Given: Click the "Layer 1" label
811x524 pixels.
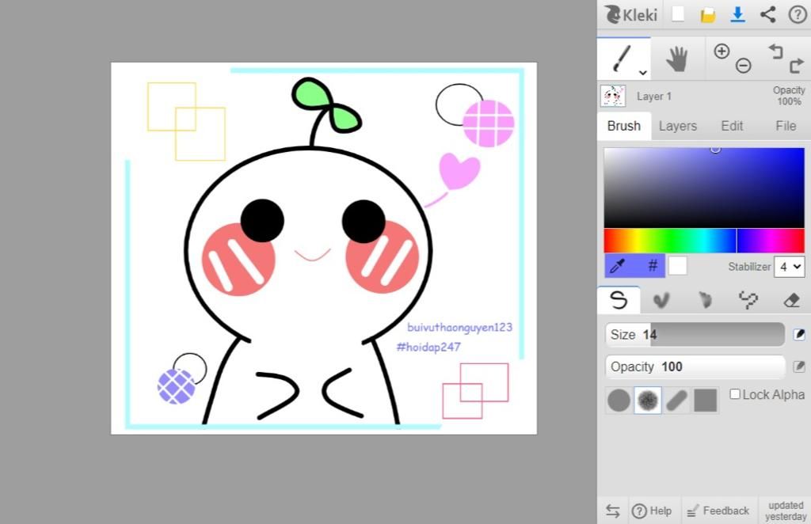Looking at the screenshot, I should coord(653,97).
